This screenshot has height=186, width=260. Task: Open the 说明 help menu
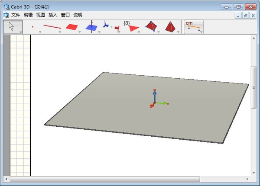point(78,15)
